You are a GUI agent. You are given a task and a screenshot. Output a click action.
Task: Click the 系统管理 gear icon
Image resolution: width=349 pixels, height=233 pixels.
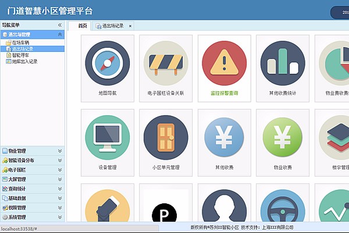tap(5, 217)
